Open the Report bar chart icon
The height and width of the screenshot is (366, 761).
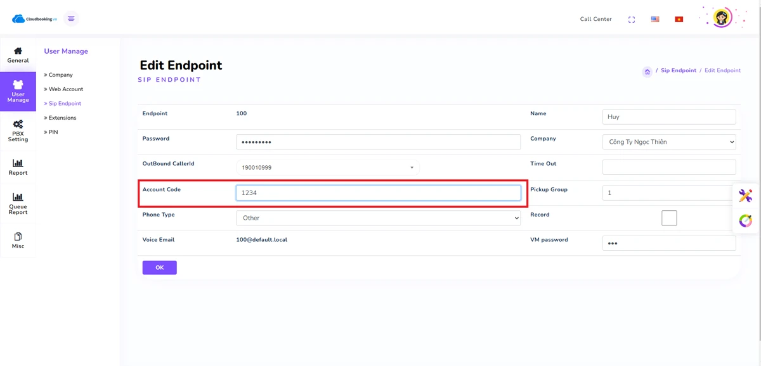pyautogui.click(x=18, y=163)
